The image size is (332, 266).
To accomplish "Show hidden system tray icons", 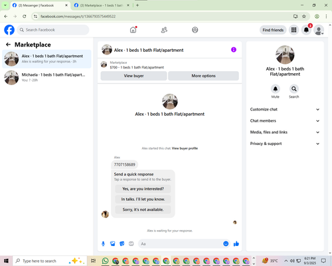I will coord(286,261).
